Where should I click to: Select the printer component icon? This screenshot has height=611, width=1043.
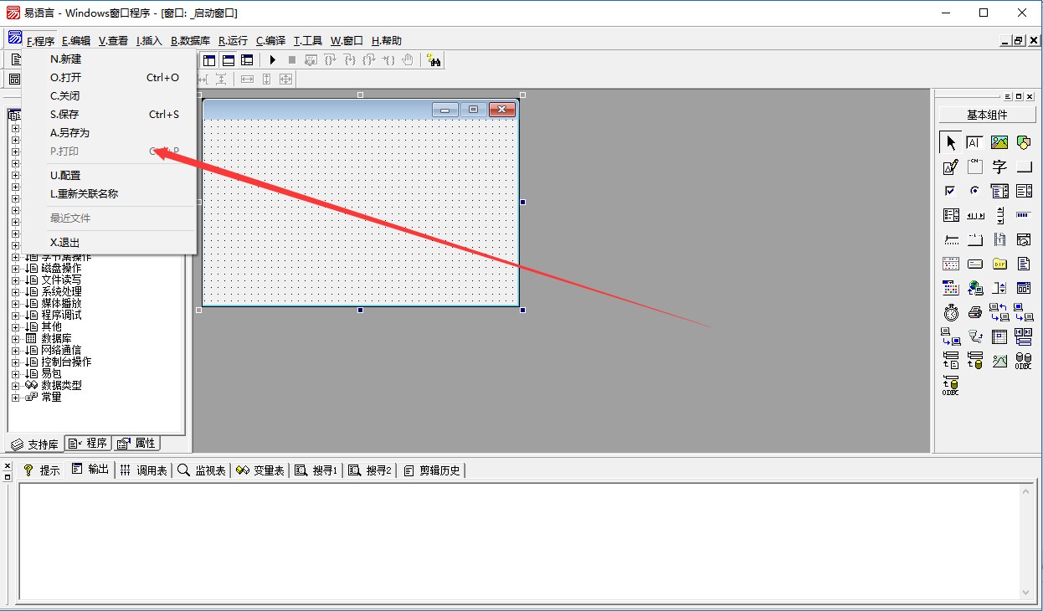pyautogui.click(x=974, y=312)
